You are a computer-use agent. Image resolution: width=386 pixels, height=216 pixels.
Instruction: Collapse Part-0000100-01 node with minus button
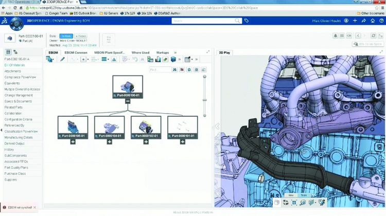128,101
